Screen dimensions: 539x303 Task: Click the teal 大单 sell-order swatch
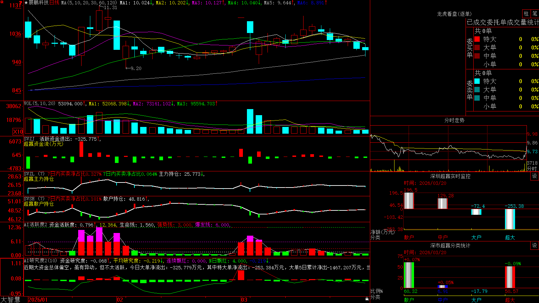(477, 90)
